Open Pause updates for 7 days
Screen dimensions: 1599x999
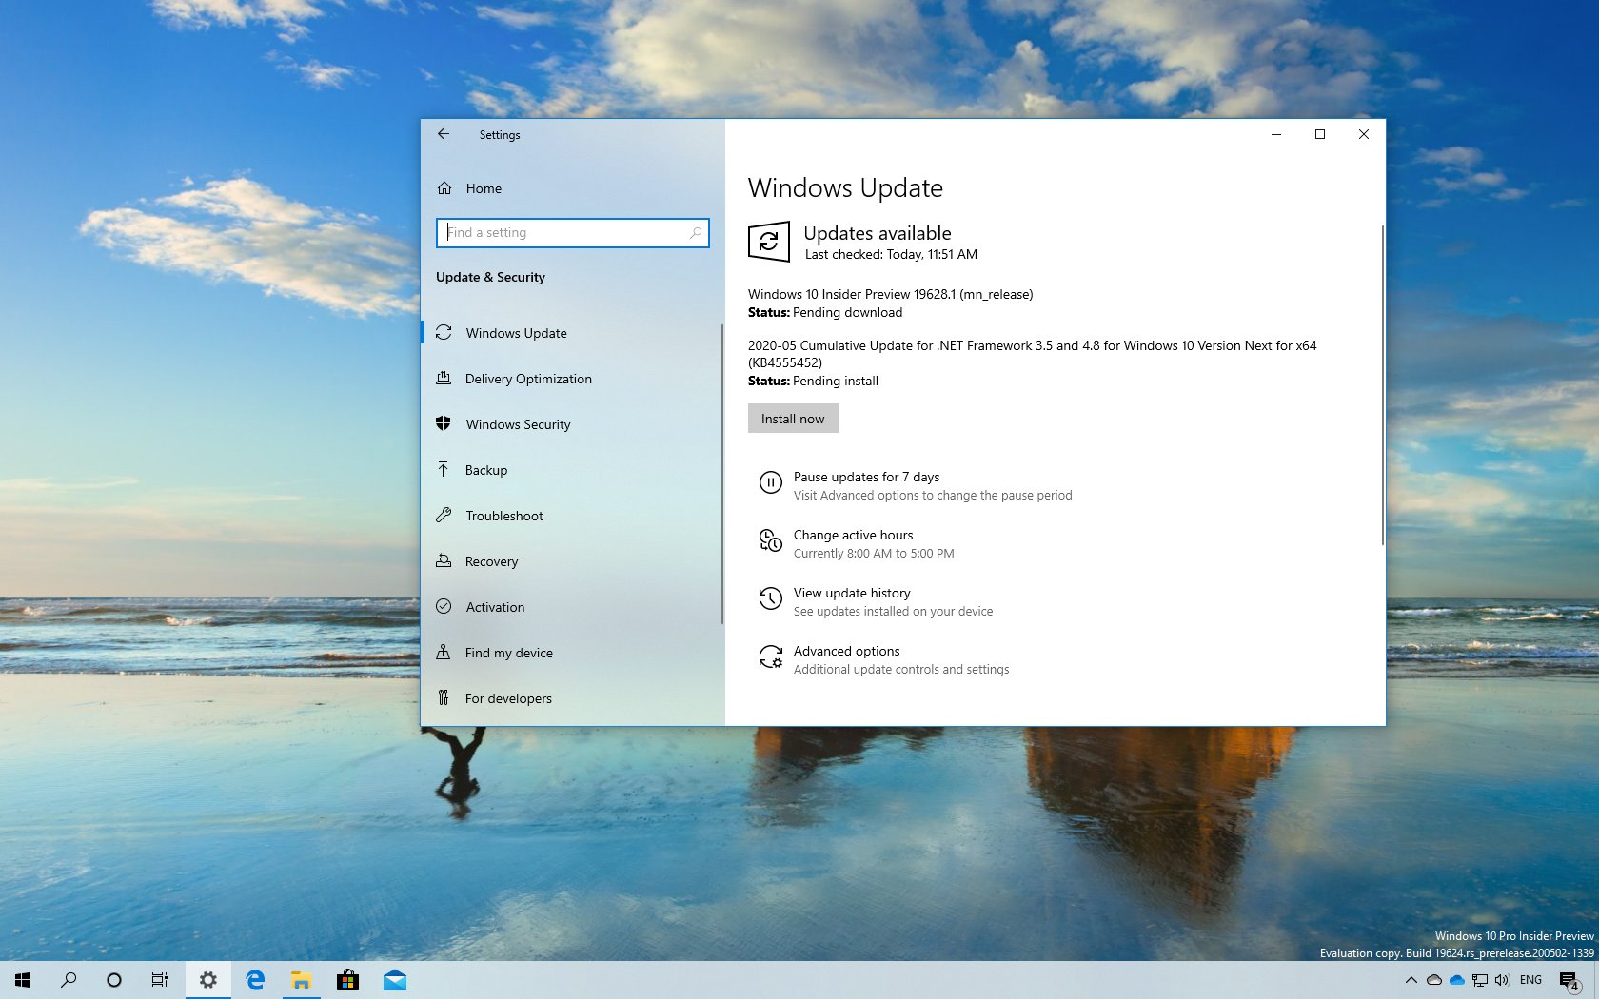(866, 477)
